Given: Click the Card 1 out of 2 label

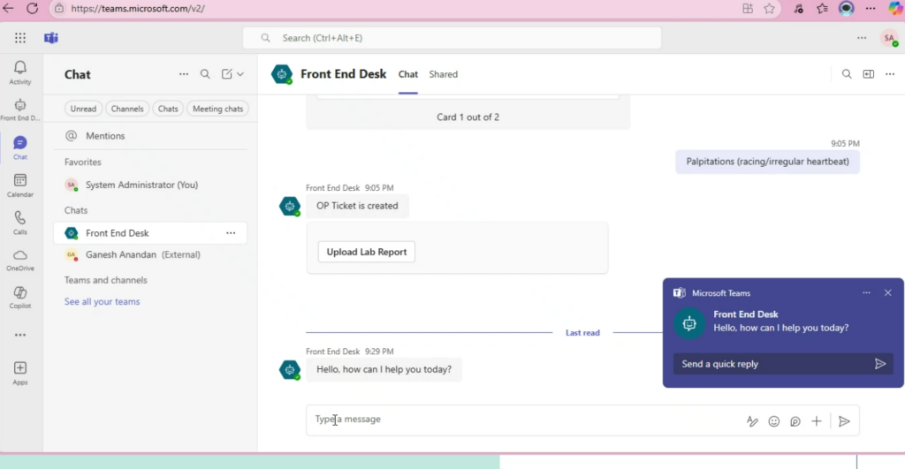Looking at the screenshot, I should pyautogui.click(x=468, y=117).
